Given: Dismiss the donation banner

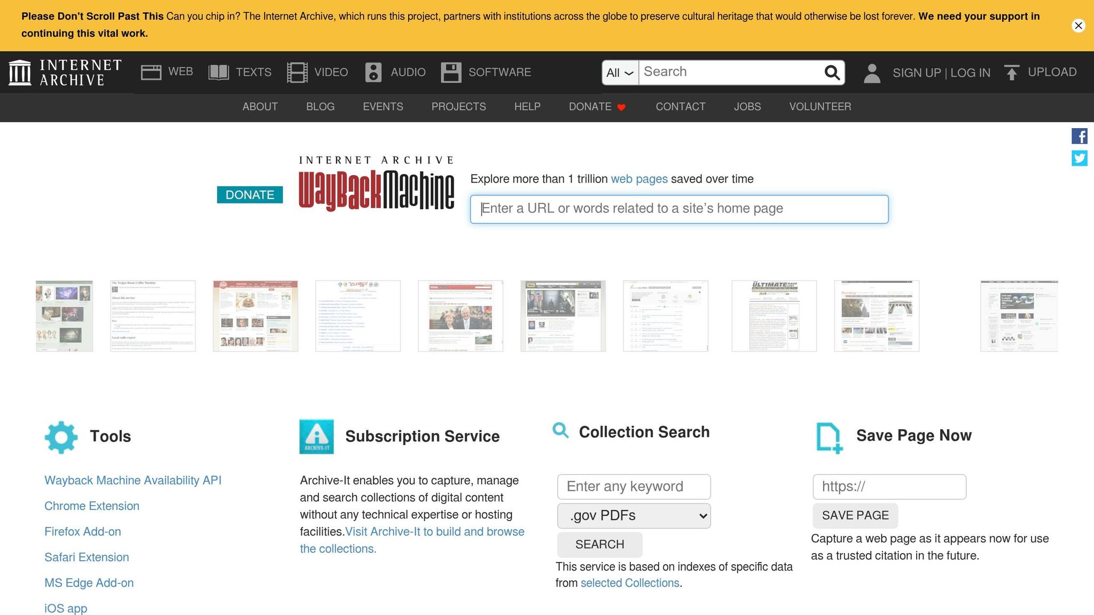Looking at the screenshot, I should pyautogui.click(x=1079, y=26).
